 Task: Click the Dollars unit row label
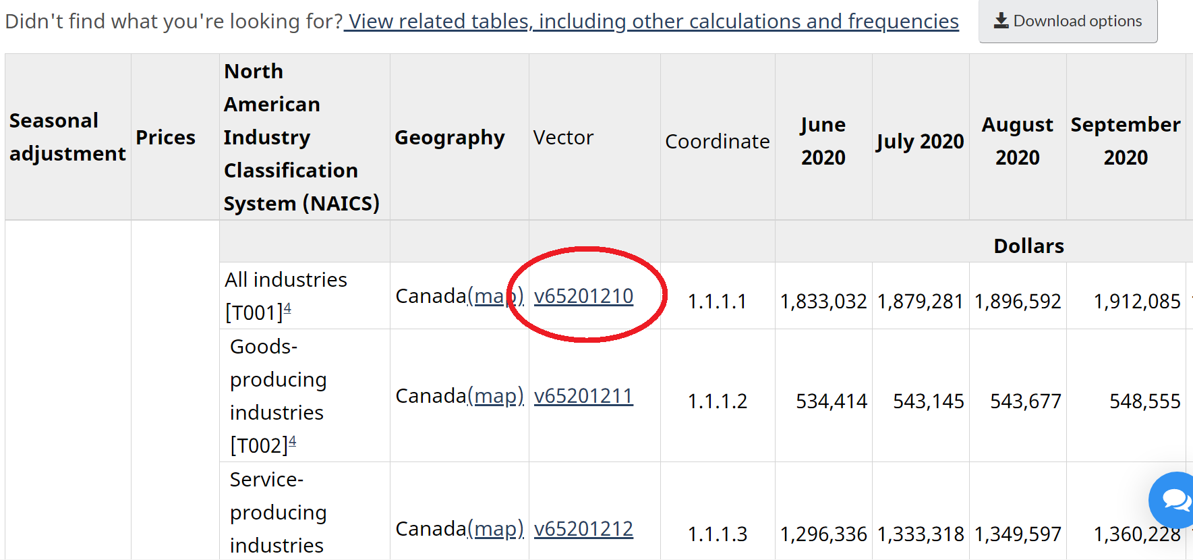click(x=1028, y=246)
